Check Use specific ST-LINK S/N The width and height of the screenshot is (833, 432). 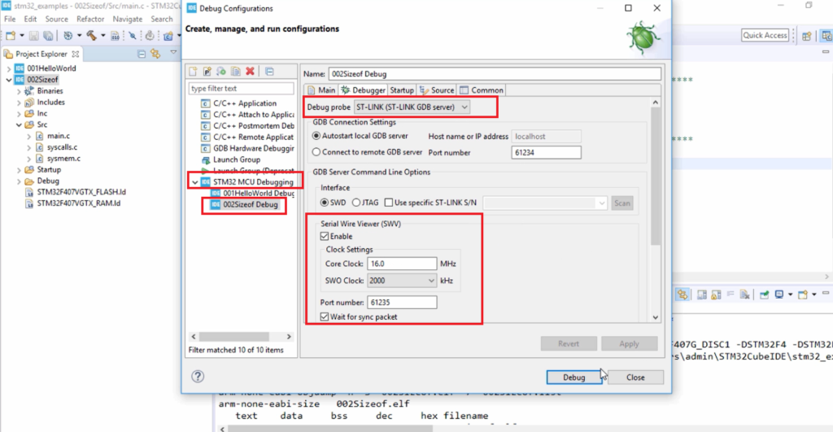click(x=389, y=203)
